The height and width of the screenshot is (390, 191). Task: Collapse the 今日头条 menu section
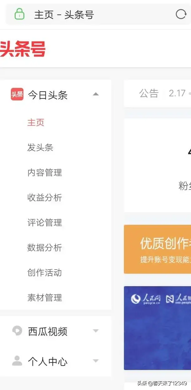(x=96, y=94)
